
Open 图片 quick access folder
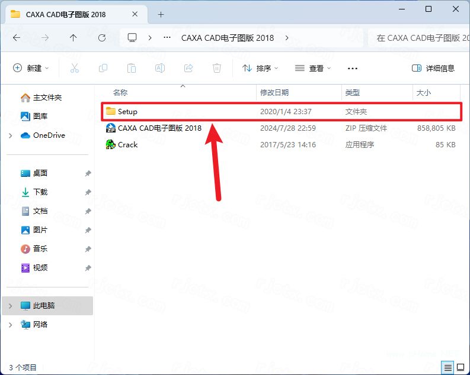[x=34, y=229]
